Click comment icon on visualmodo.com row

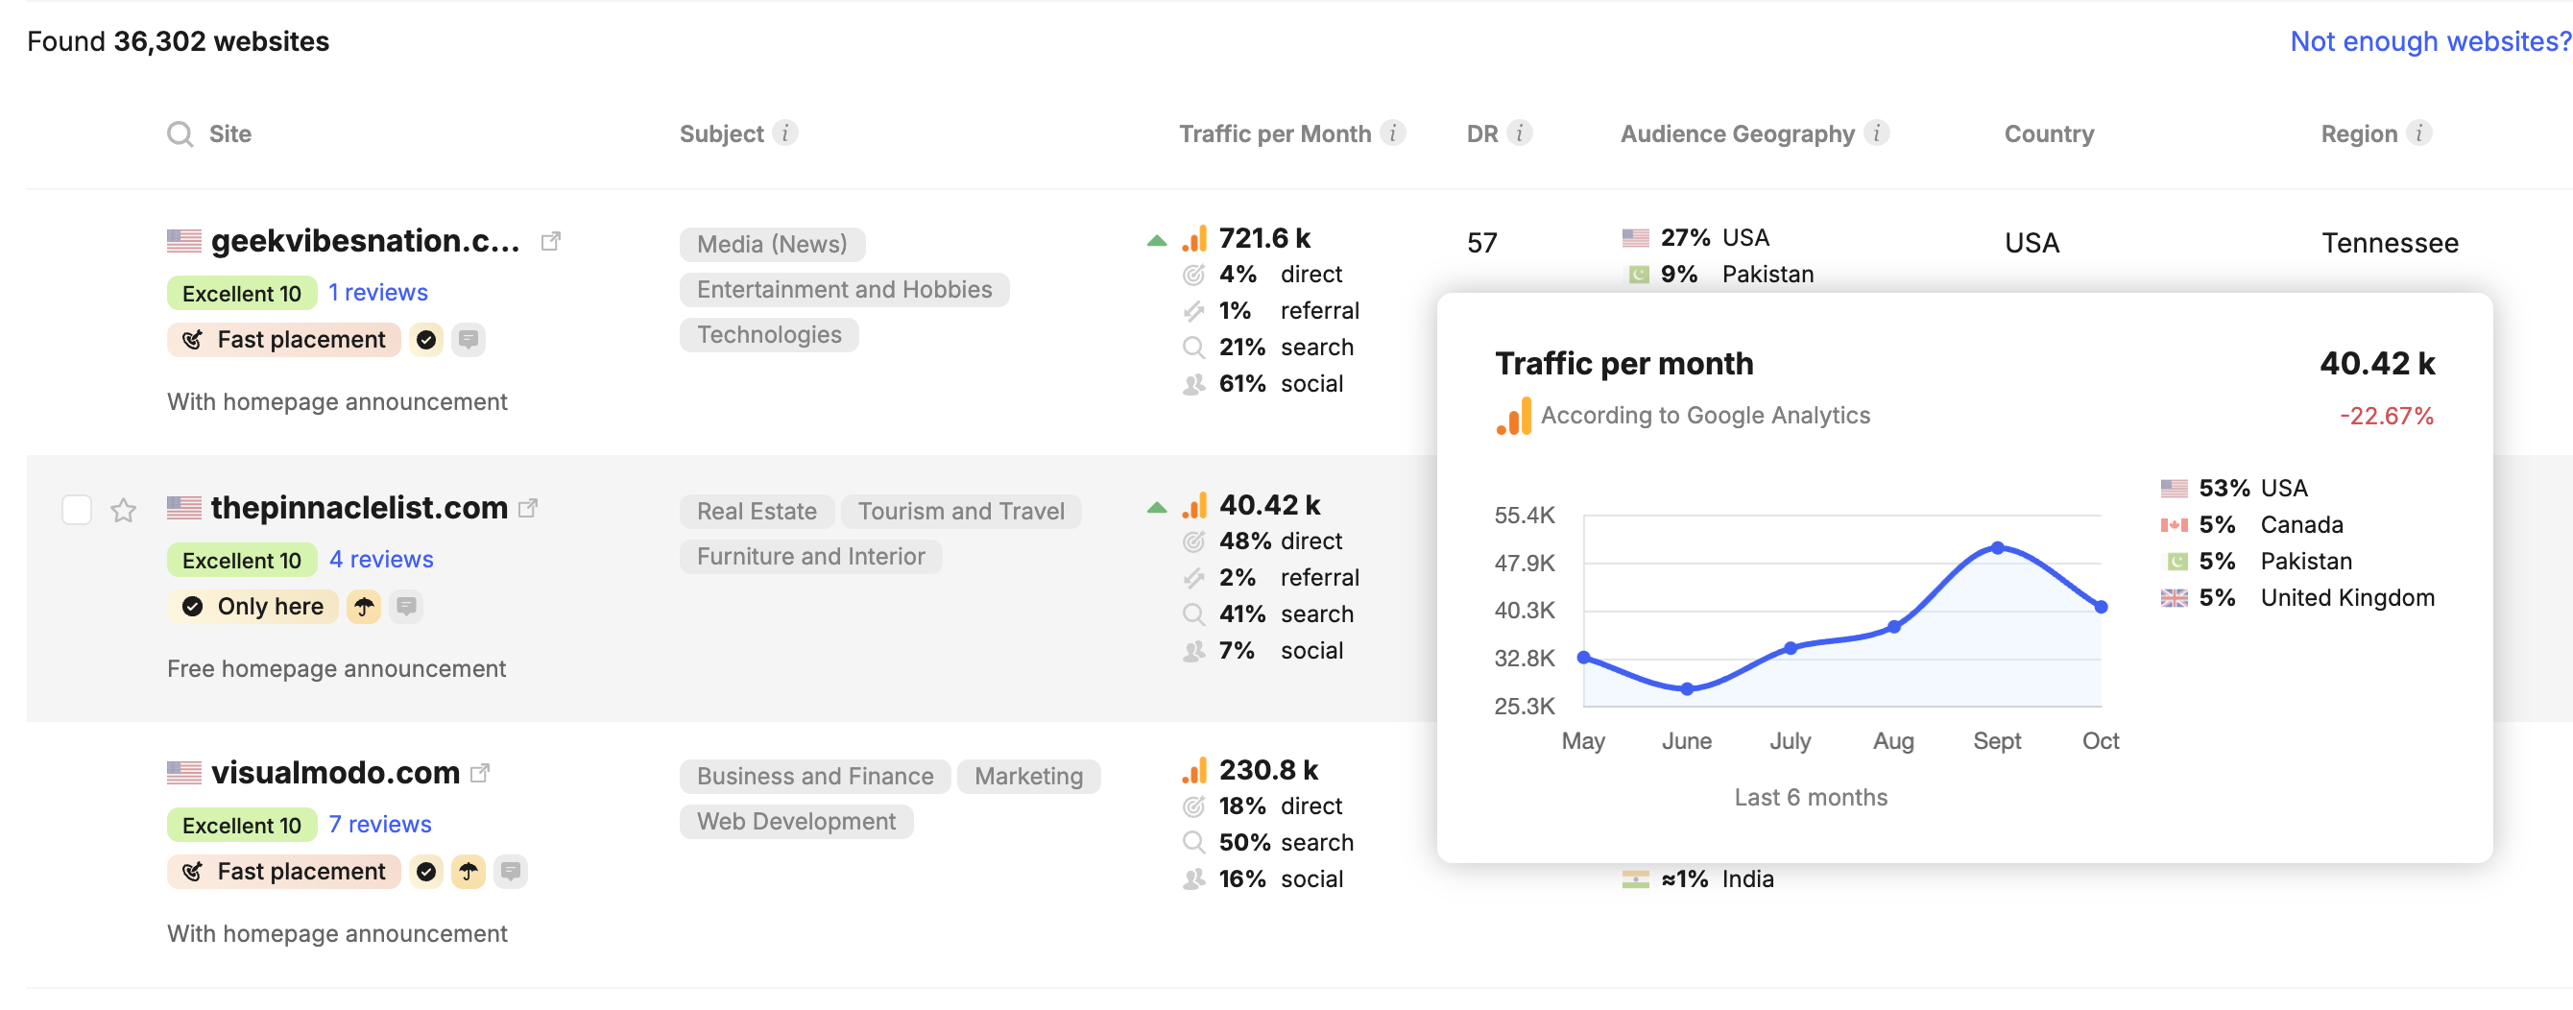point(511,871)
